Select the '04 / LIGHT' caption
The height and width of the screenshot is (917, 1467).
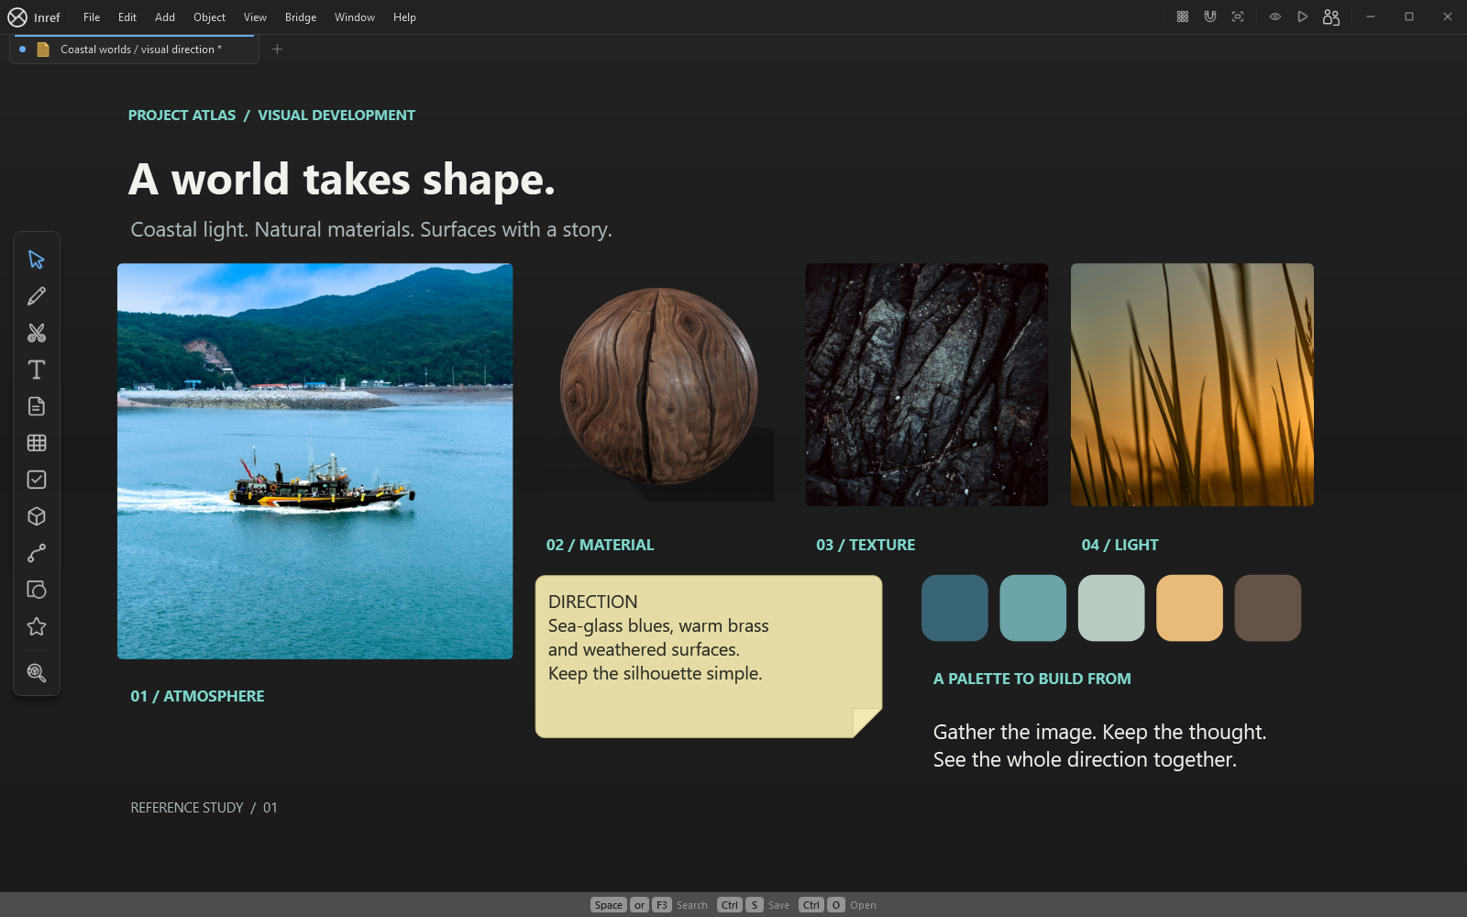pyautogui.click(x=1120, y=545)
